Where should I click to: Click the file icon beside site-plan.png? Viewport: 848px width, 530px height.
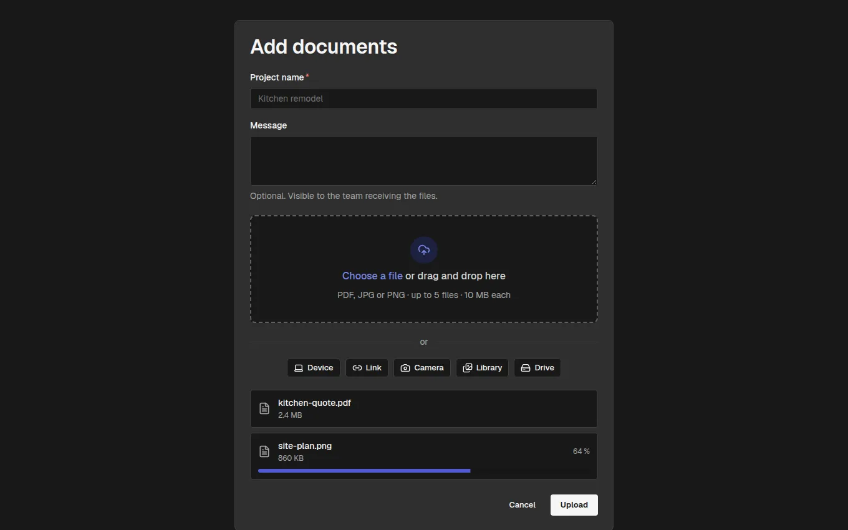tap(264, 451)
